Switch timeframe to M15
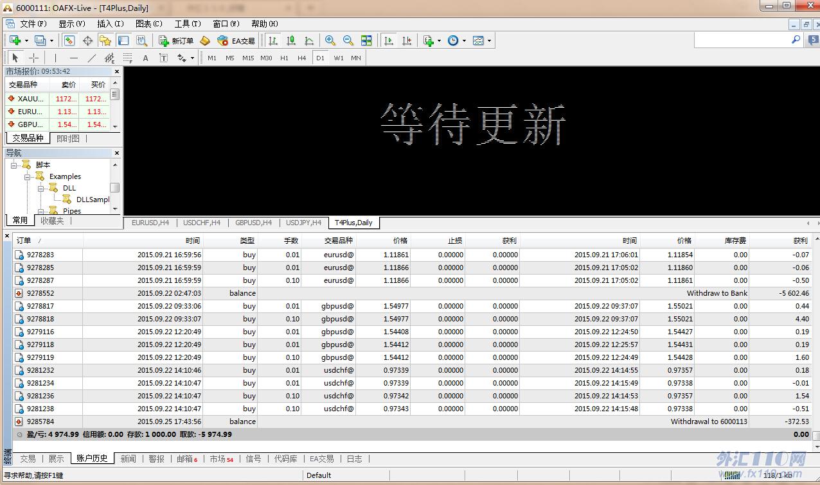Image resolution: width=820 pixels, height=485 pixels. 248,58
